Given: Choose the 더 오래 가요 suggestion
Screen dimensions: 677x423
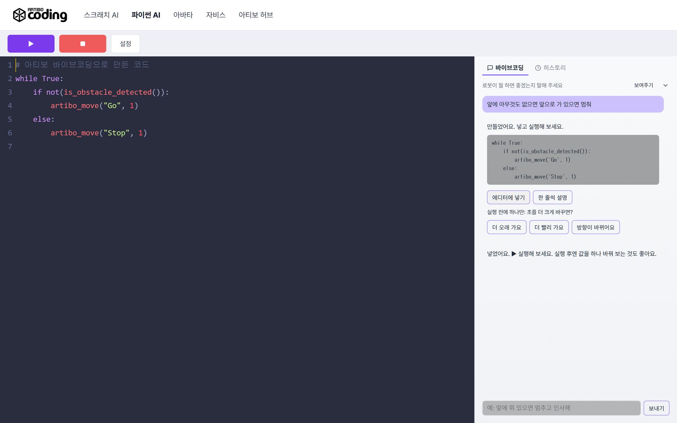Looking at the screenshot, I should click(x=506, y=227).
